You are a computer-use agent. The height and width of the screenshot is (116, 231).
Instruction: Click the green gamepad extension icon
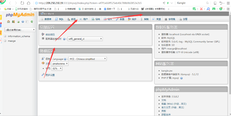(x=214, y=9)
